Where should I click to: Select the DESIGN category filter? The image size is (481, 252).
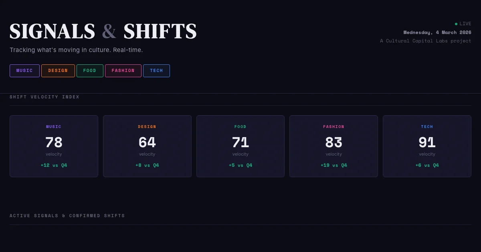pyautogui.click(x=58, y=71)
